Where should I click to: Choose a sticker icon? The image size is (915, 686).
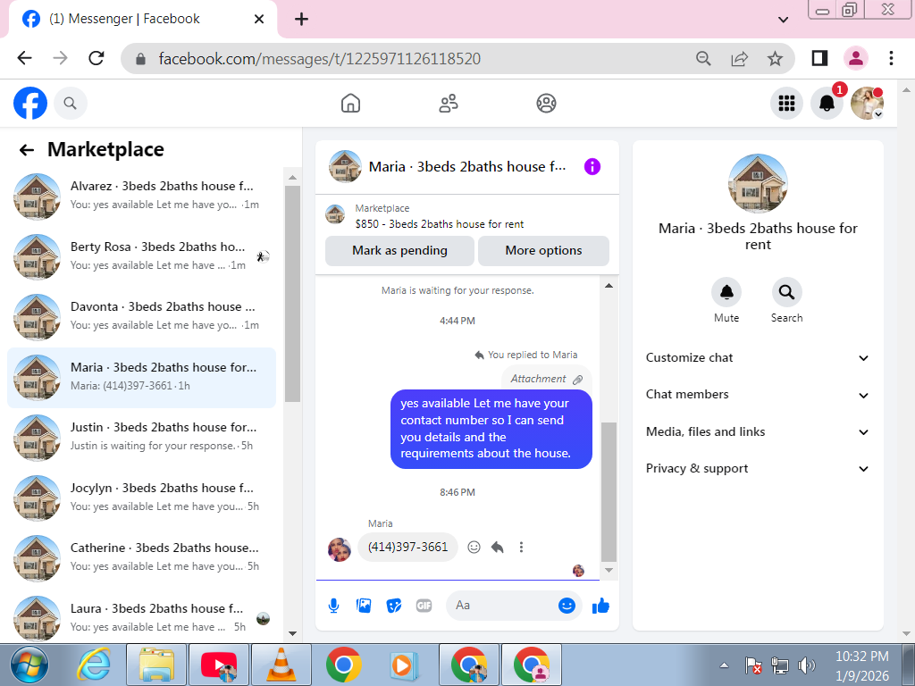pos(394,606)
